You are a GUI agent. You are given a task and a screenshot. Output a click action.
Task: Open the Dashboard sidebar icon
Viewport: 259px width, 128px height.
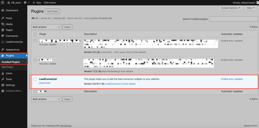3,10
